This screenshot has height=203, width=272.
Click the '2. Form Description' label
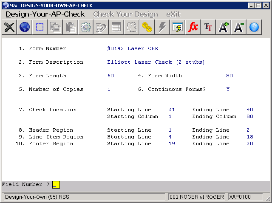pyautogui.click(x=51, y=62)
